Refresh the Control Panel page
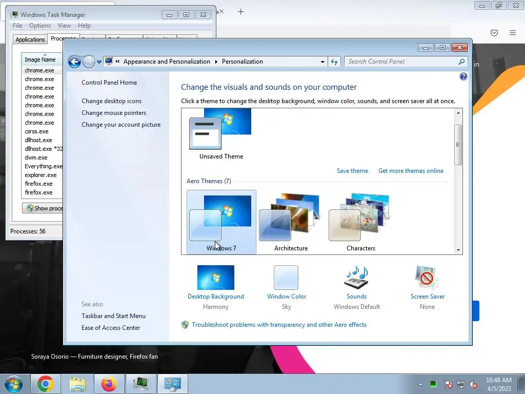This screenshot has width=525, height=394. point(334,62)
